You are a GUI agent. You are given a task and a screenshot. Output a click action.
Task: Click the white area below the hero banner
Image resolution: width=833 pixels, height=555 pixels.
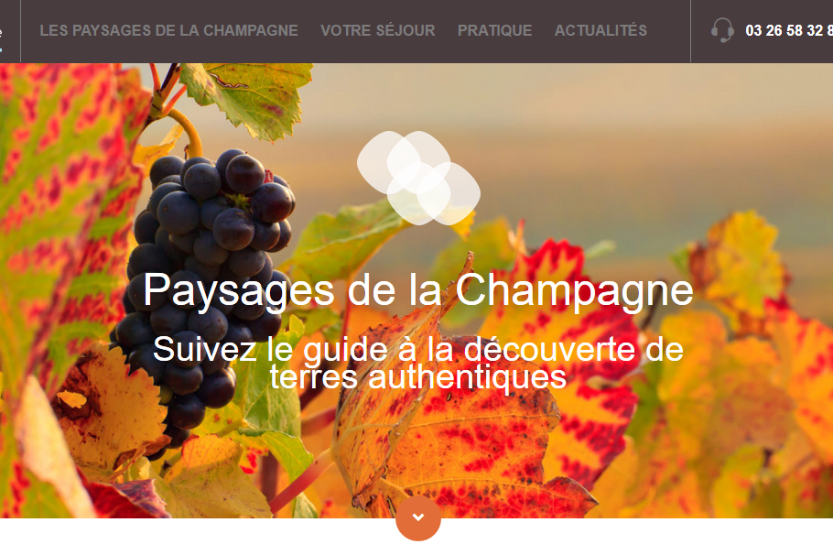(212, 537)
